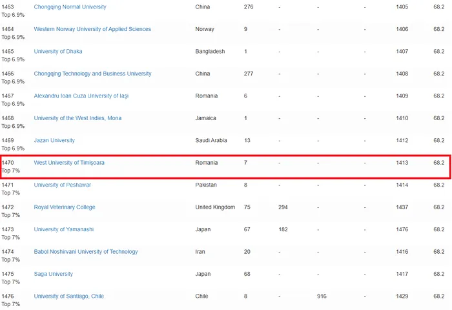This screenshot has height=310, width=452.
Task: Open University of Peshawar link
Action: (63, 185)
